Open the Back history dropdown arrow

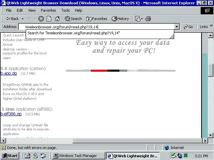tap(22, 19)
